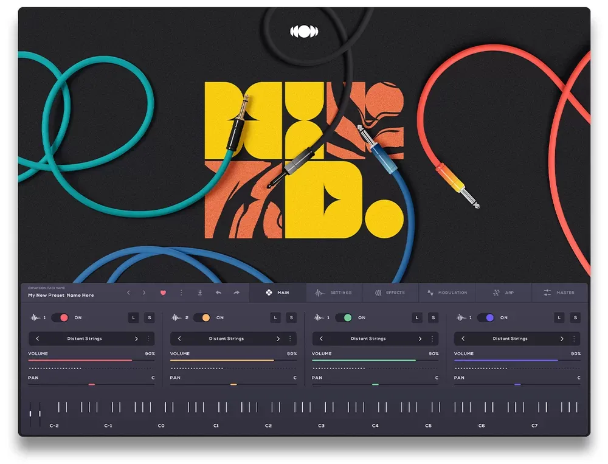Click the waveform icon of the green layer
The height and width of the screenshot is (464, 608).
(319, 317)
